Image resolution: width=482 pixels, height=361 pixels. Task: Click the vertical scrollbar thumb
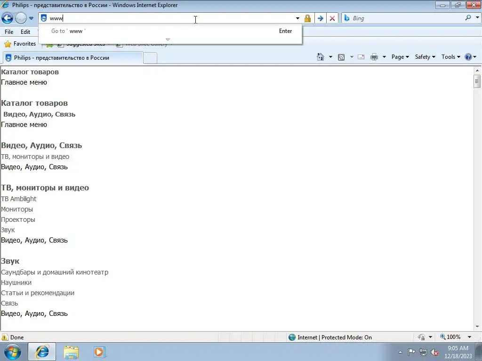[477, 81]
